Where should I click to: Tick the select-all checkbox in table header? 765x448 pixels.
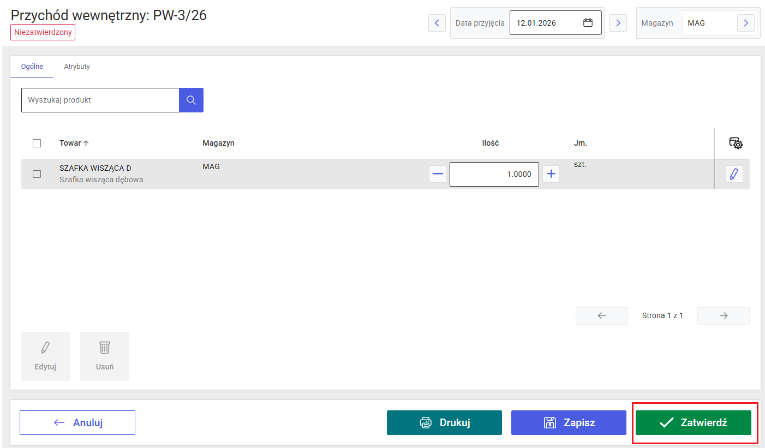[37, 143]
